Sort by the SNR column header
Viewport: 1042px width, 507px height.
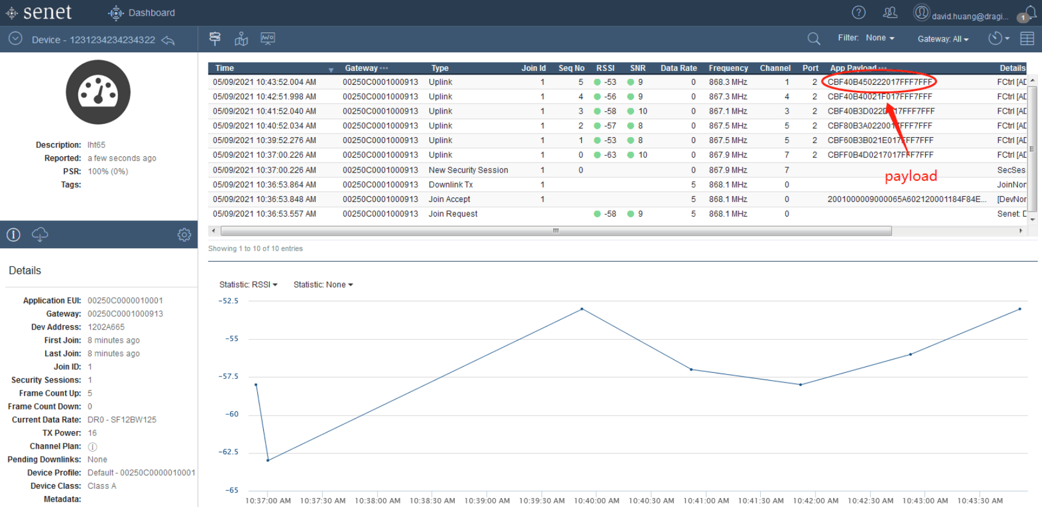(x=638, y=68)
